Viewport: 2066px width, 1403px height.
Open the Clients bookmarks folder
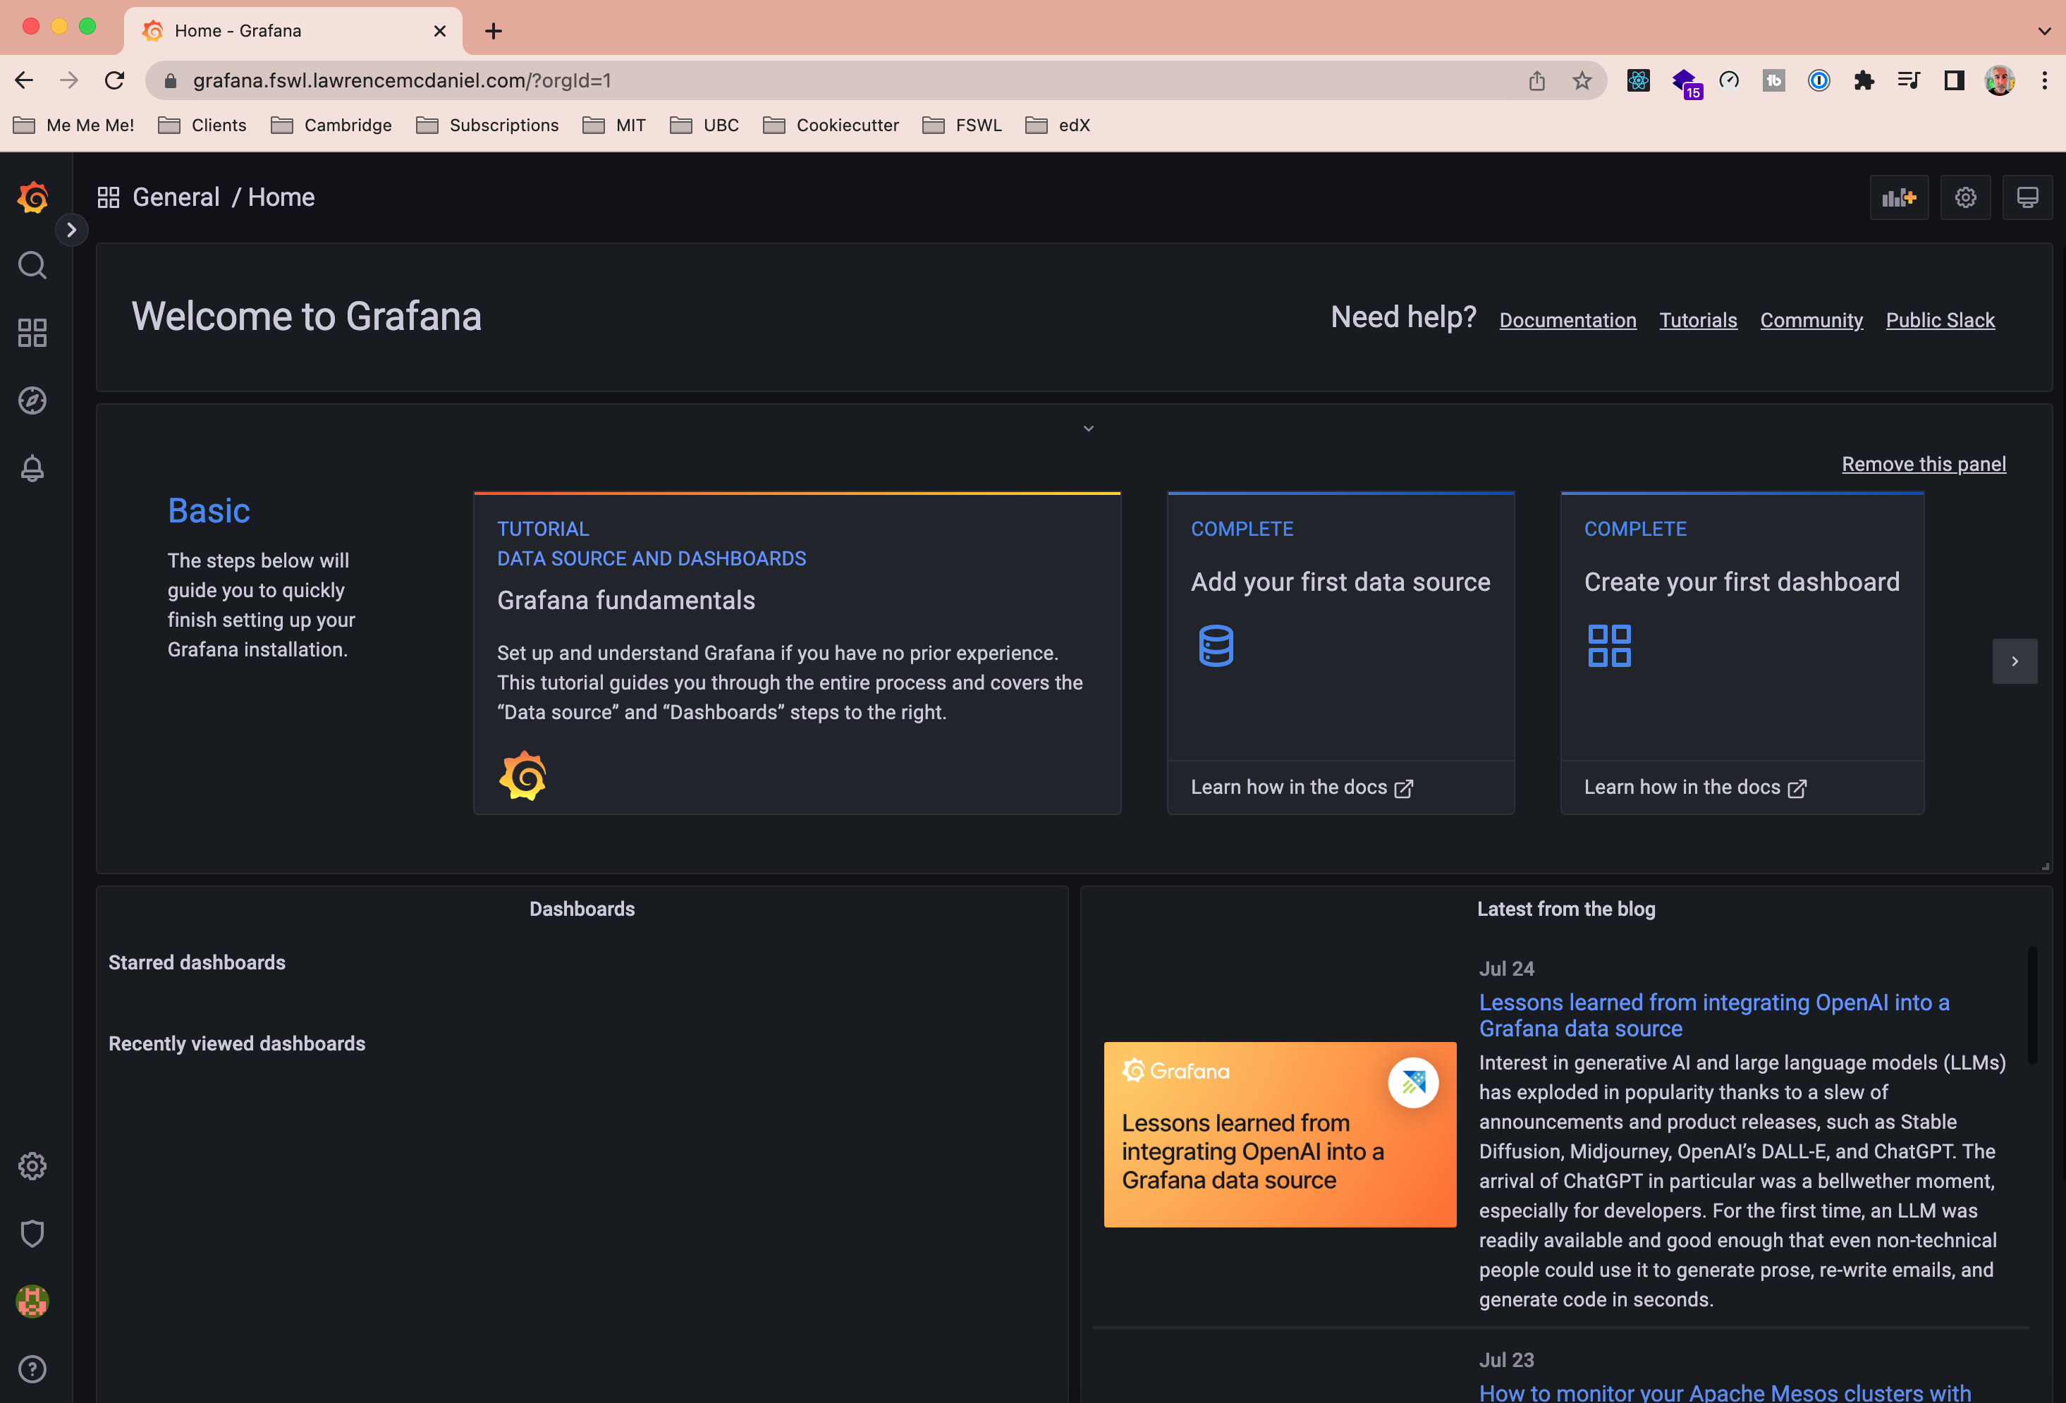(202, 125)
